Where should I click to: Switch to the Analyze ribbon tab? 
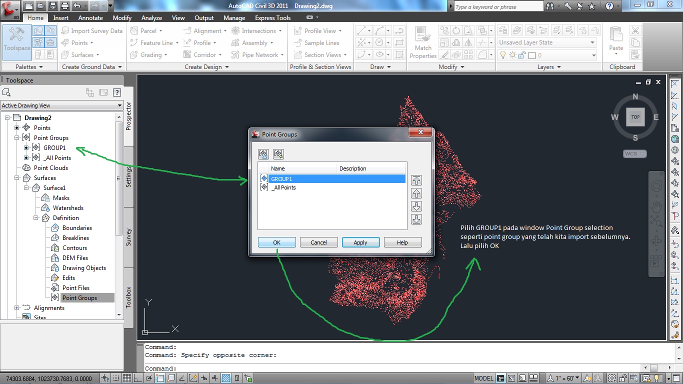(x=151, y=17)
